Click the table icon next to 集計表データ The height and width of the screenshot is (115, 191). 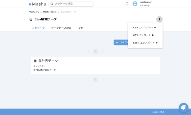coord(35,61)
